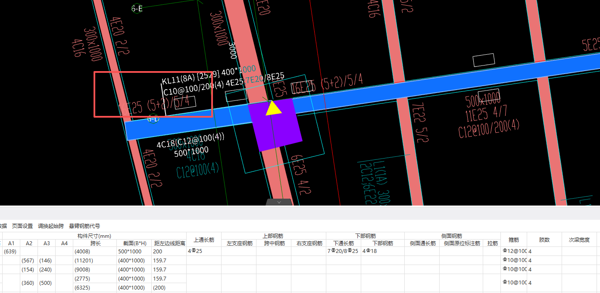The height and width of the screenshot is (293, 600).
Task: Select 肢数 cell 4 in (9008) row
Action: [x=544, y=269]
